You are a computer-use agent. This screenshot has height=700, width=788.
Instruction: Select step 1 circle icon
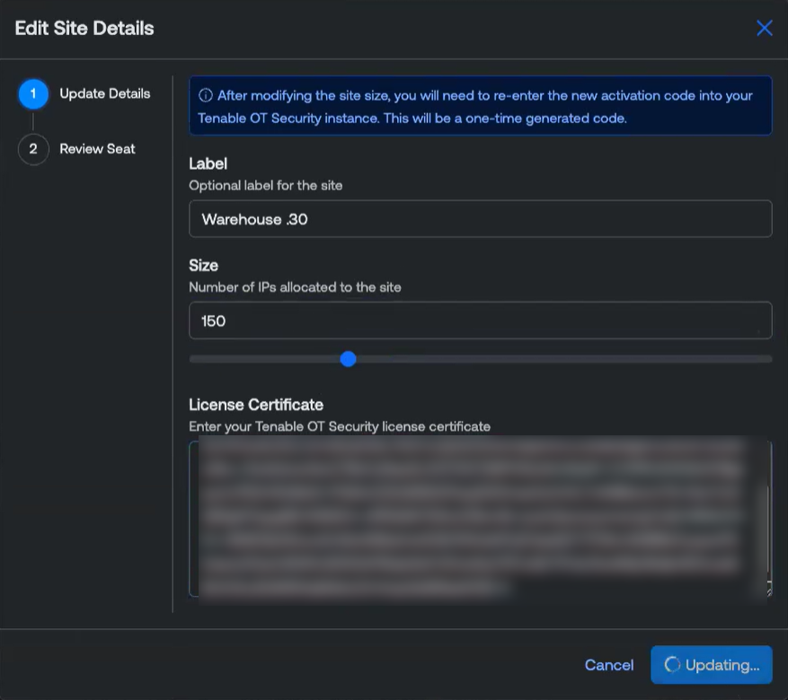click(x=33, y=94)
